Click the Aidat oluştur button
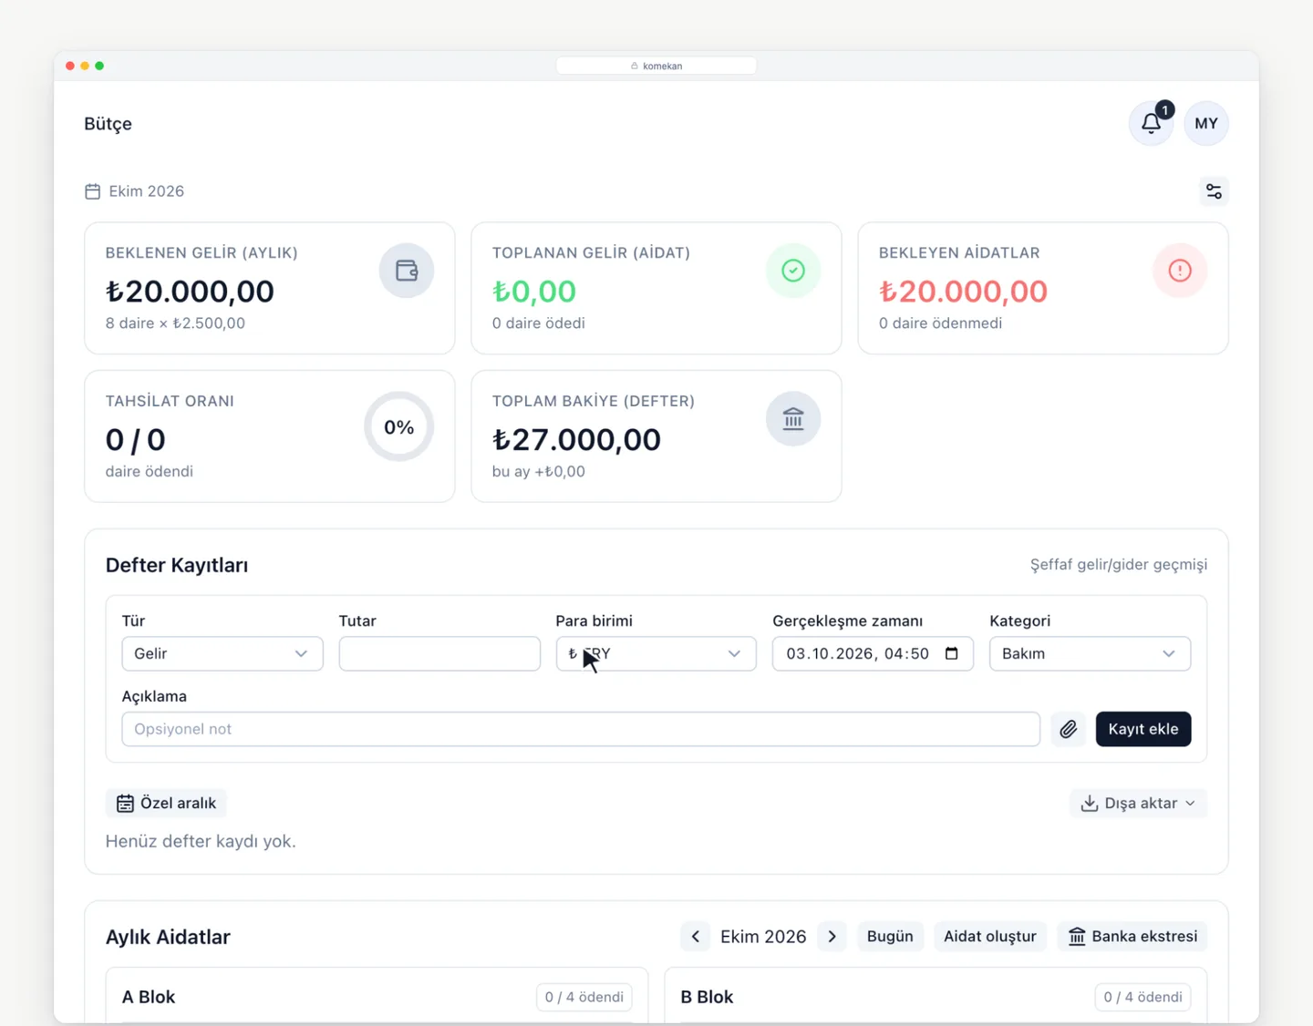 [x=990, y=937]
